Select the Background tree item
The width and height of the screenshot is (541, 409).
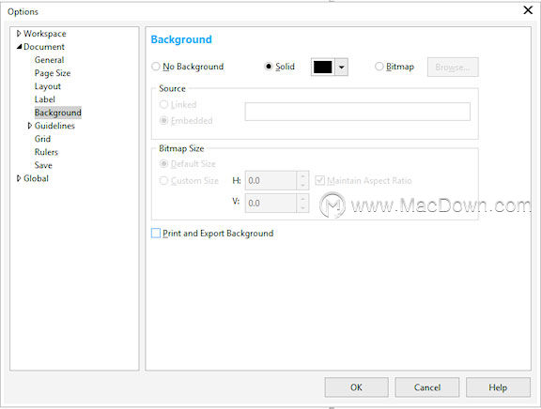point(58,113)
